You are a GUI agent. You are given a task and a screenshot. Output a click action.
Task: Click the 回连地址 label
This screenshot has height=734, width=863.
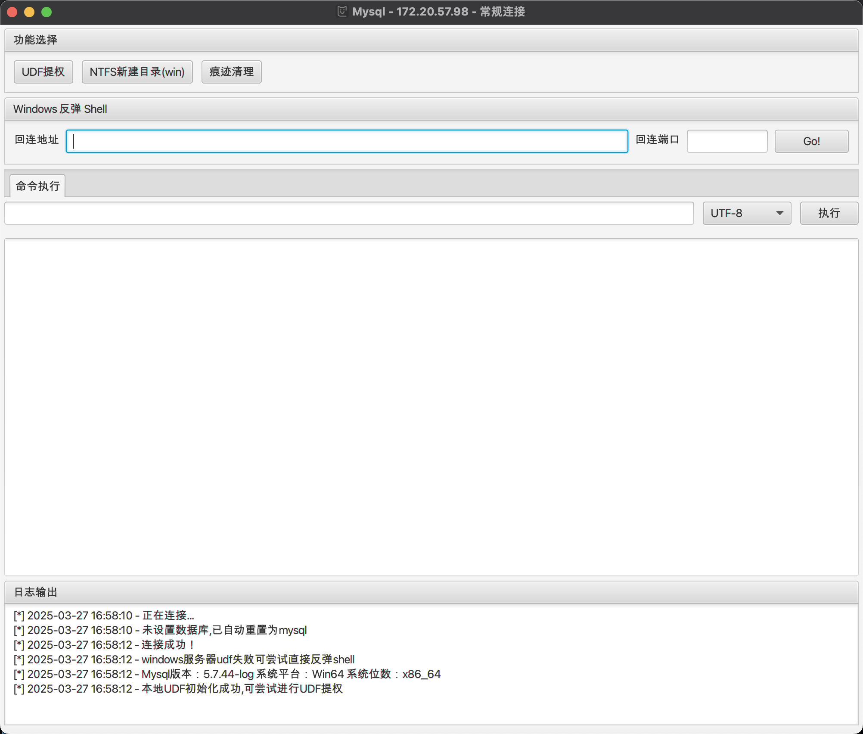[x=37, y=140]
